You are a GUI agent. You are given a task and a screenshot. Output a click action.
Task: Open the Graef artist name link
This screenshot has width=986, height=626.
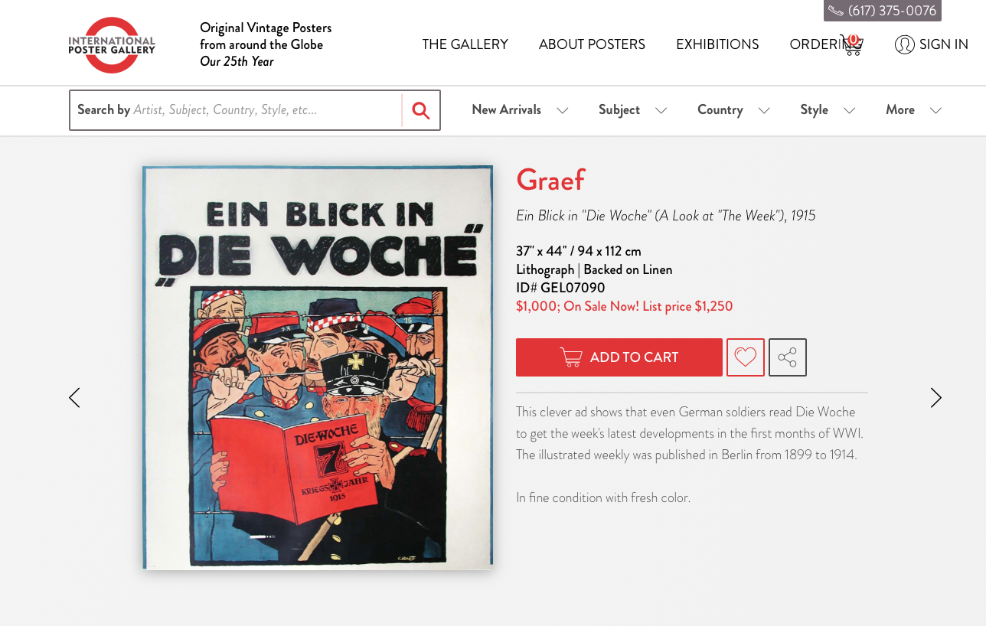tap(550, 180)
